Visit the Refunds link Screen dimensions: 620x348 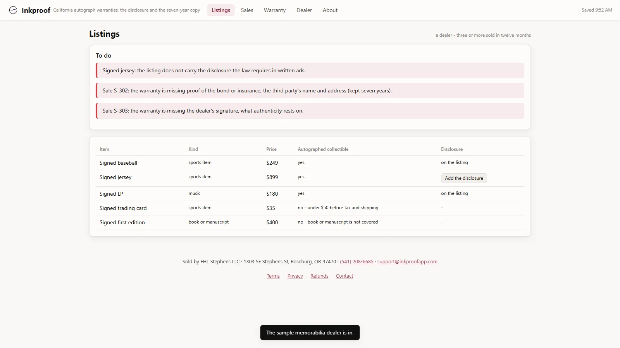coord(319,276)
